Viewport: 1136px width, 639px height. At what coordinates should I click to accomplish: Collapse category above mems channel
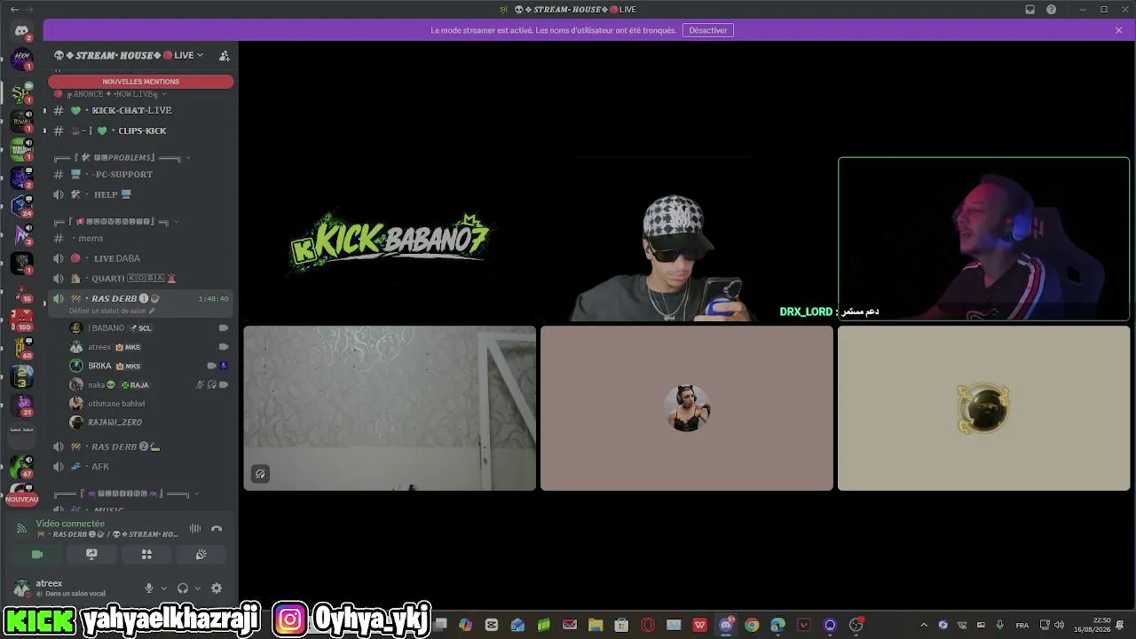[x=116, y=221]
